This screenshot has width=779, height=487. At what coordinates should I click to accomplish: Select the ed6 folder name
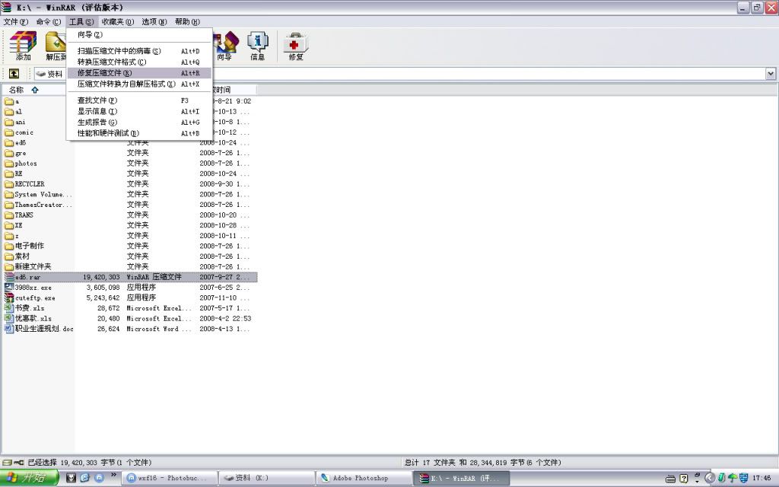point(21,142)
